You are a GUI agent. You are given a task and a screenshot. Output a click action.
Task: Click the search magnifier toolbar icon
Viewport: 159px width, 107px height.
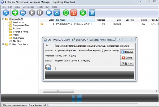[x=6, y=13]
